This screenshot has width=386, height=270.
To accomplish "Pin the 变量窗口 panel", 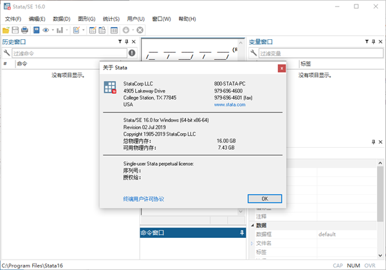I will click(373, 42).
